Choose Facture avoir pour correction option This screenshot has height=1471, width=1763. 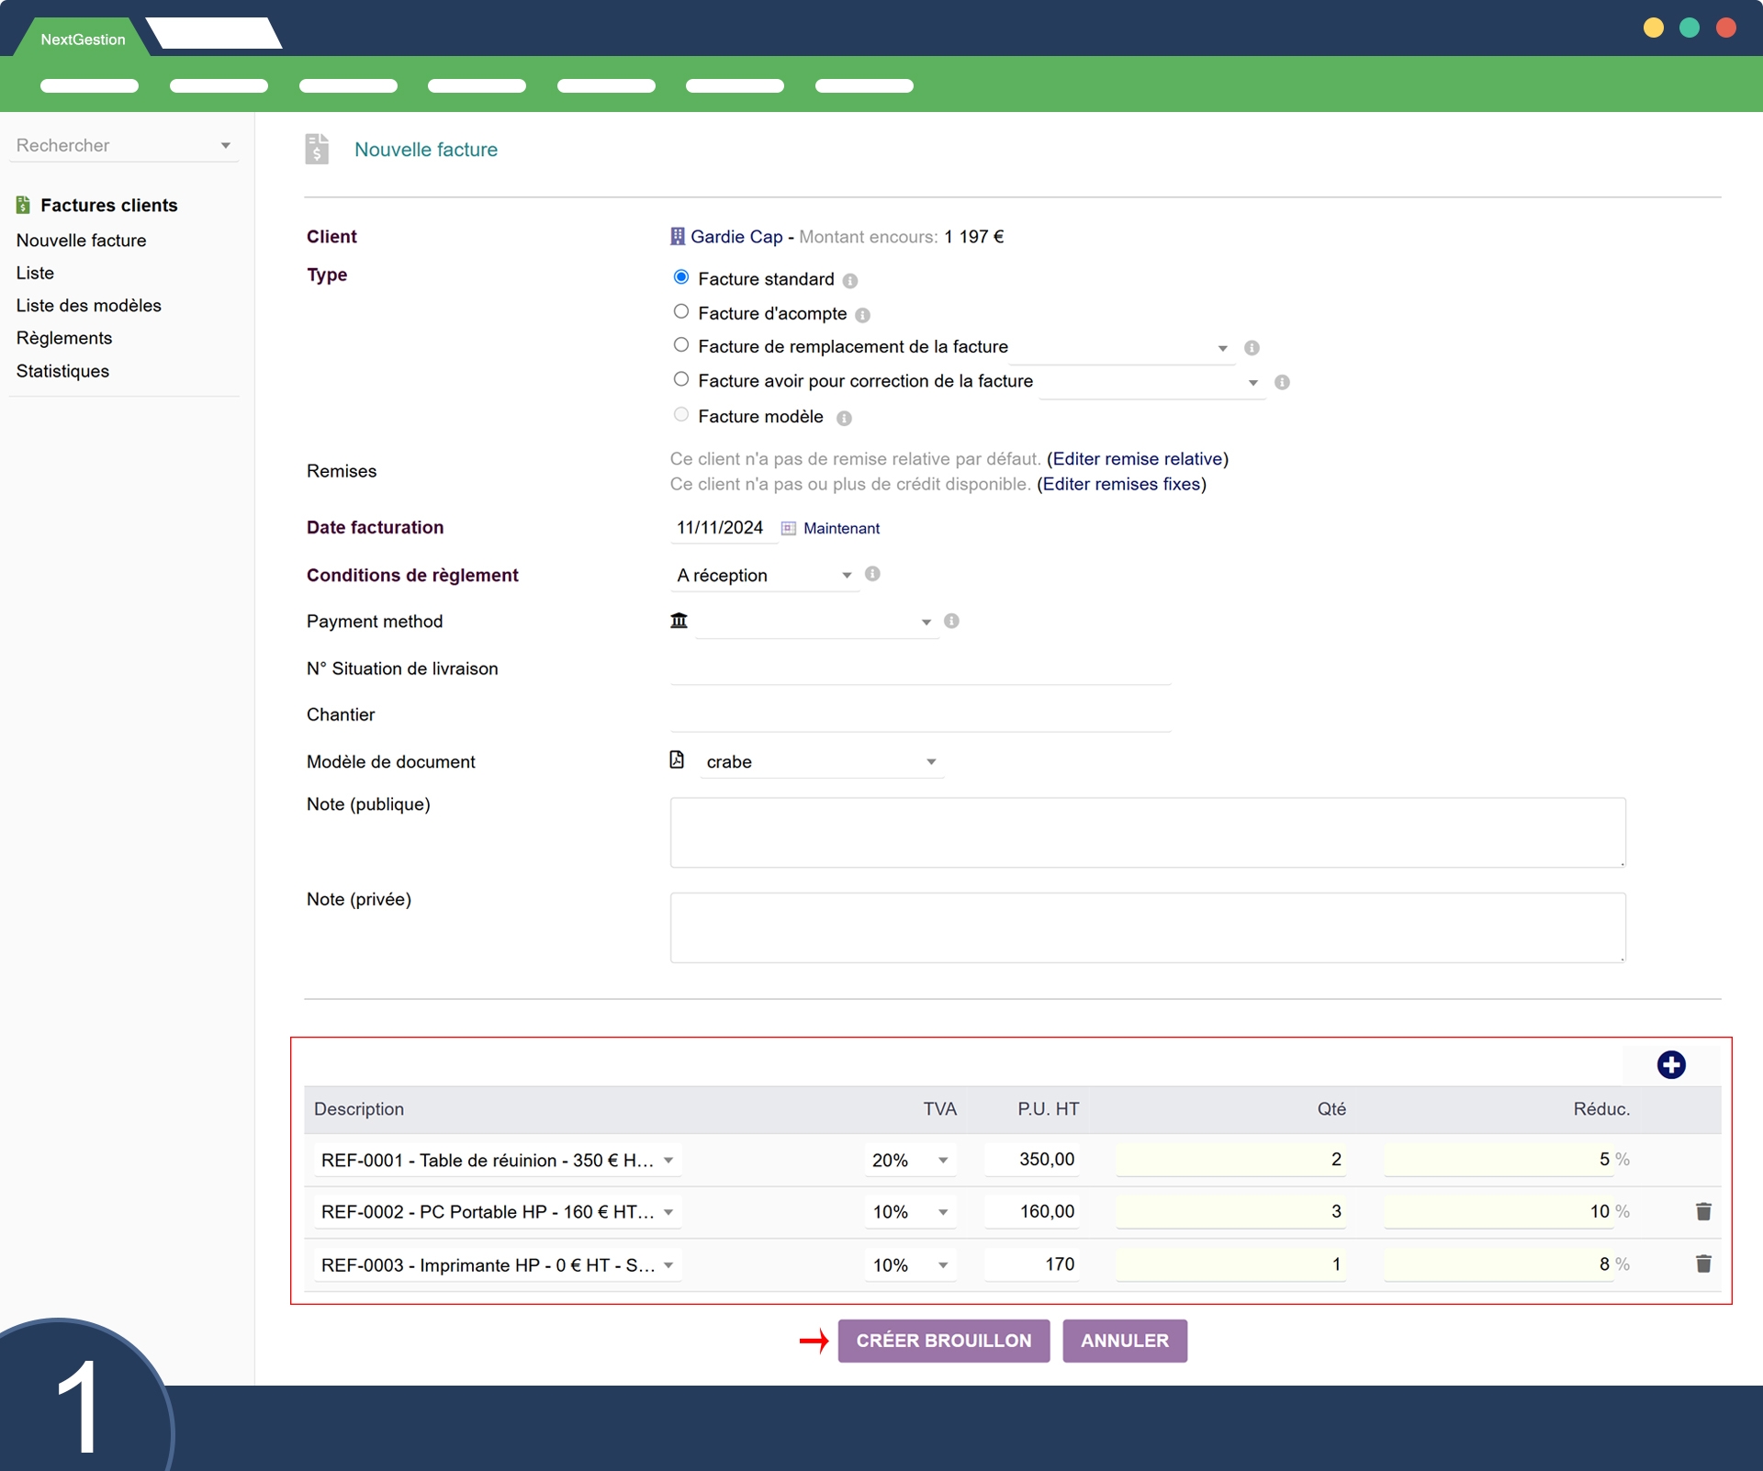tap(681, 379)
